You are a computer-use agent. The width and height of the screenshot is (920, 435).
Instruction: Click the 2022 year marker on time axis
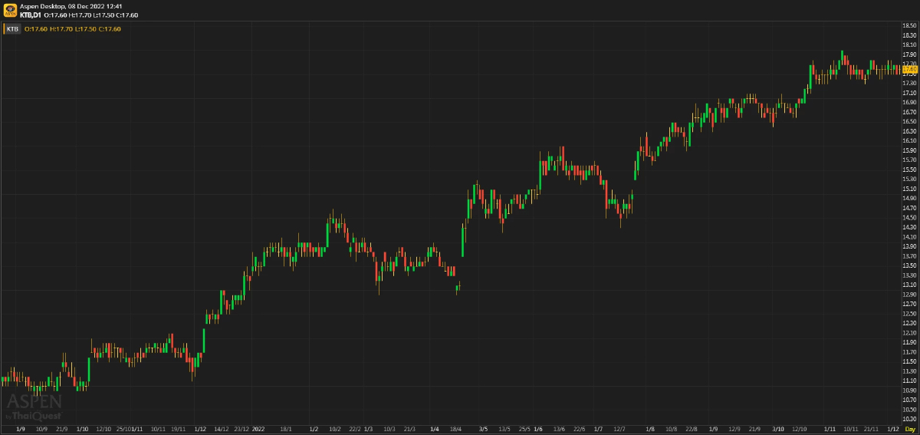[x=258, y=429]
